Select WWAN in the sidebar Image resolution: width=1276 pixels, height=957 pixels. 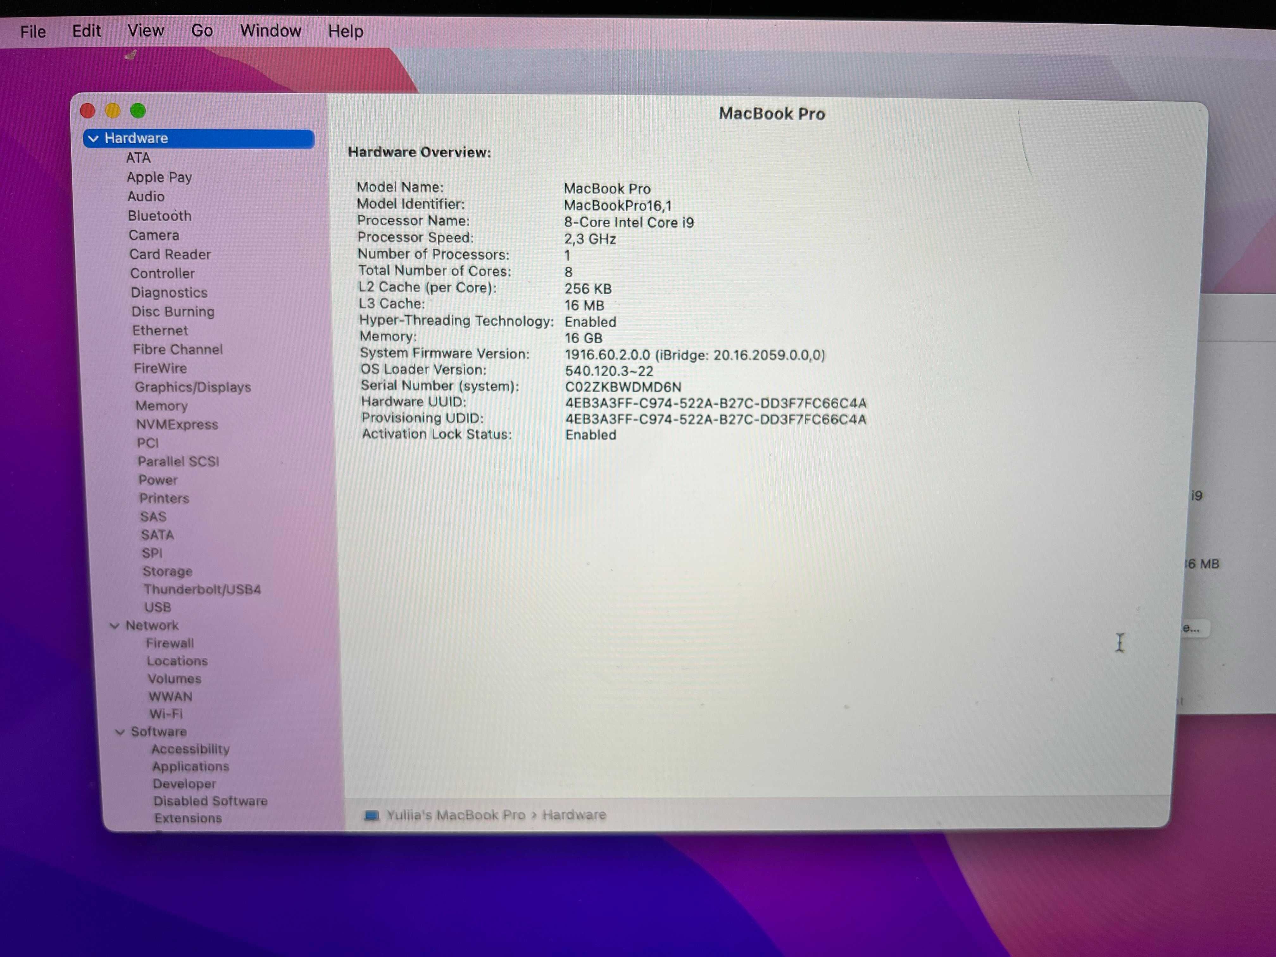pyautogui.click(x=170, y=696)
